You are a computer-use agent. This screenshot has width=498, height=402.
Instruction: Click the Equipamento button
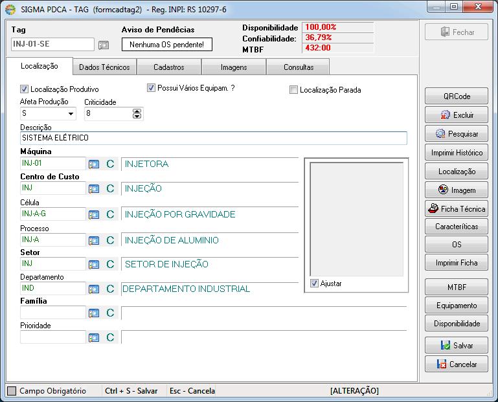(457, 305)
